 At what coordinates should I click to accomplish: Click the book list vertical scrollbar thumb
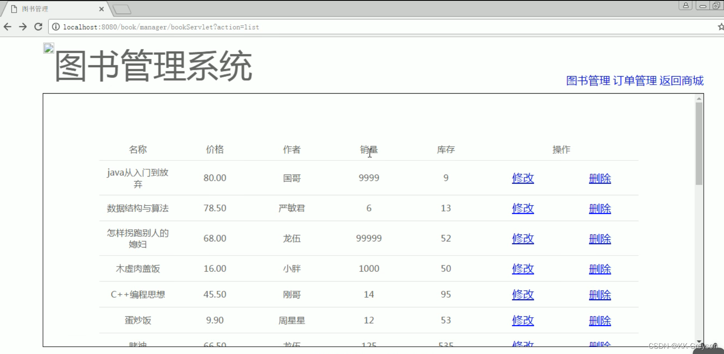pos(699,144)
